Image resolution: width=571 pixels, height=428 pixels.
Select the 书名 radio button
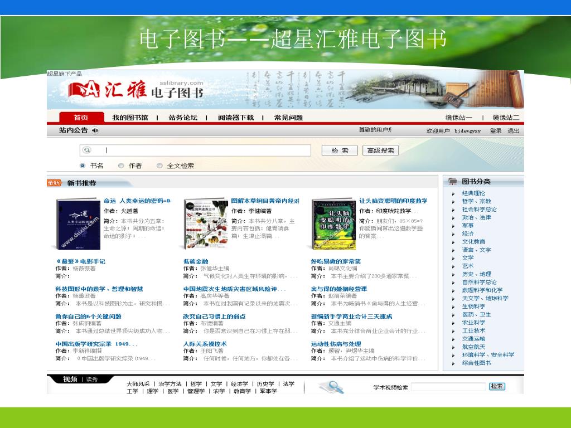click(x=83, y=166)
